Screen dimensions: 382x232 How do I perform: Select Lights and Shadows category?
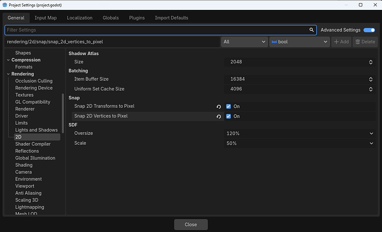tap(37, 130)
